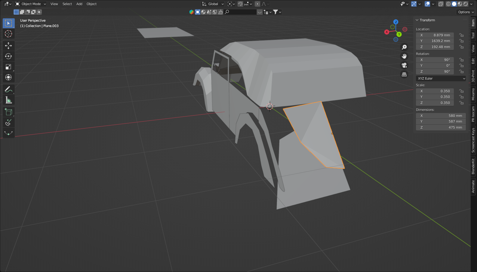
Task: Click the Location Y value field
Action: [x=435, y=41]
